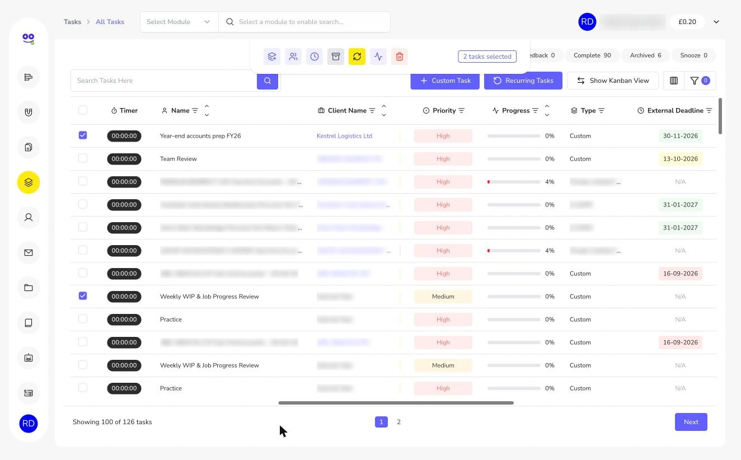
Task: Open the book icon in the sidebar
Action: tap(29, 323)
